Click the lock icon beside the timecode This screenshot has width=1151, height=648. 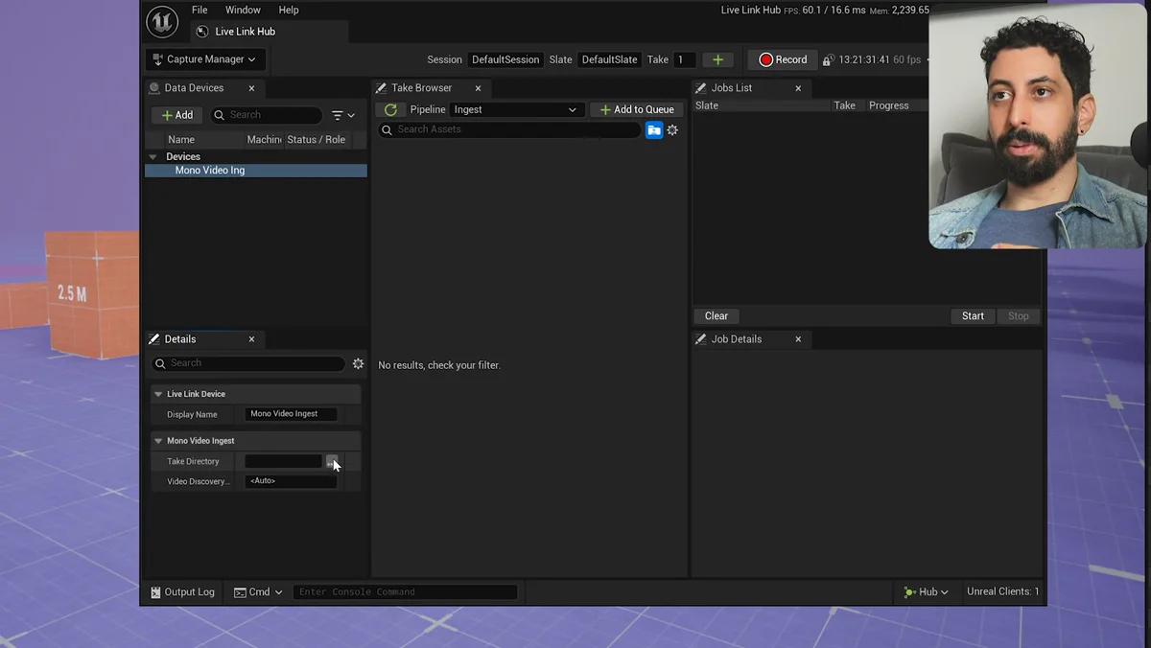828,60
